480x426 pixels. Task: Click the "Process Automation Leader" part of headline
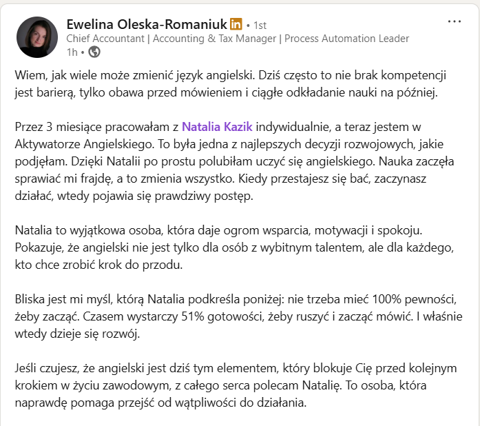[x=346, y=39]
